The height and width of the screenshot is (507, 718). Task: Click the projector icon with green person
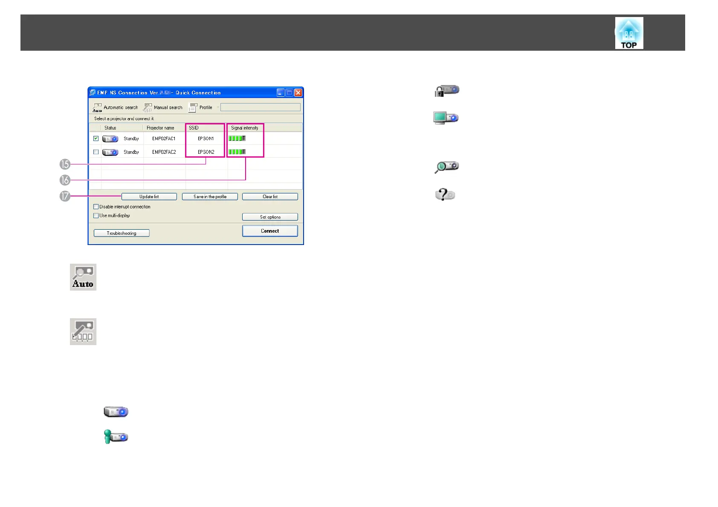coord(116,437)
